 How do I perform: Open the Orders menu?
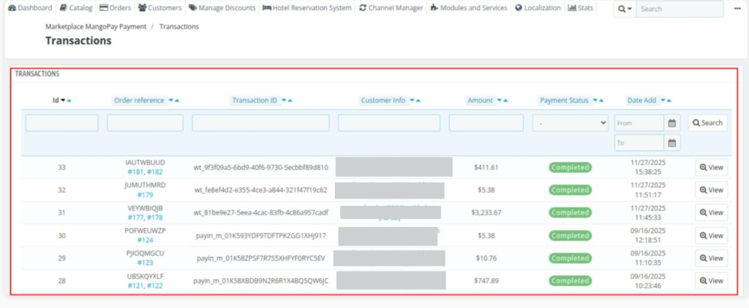pyautogui.click(x=115, y=8)
